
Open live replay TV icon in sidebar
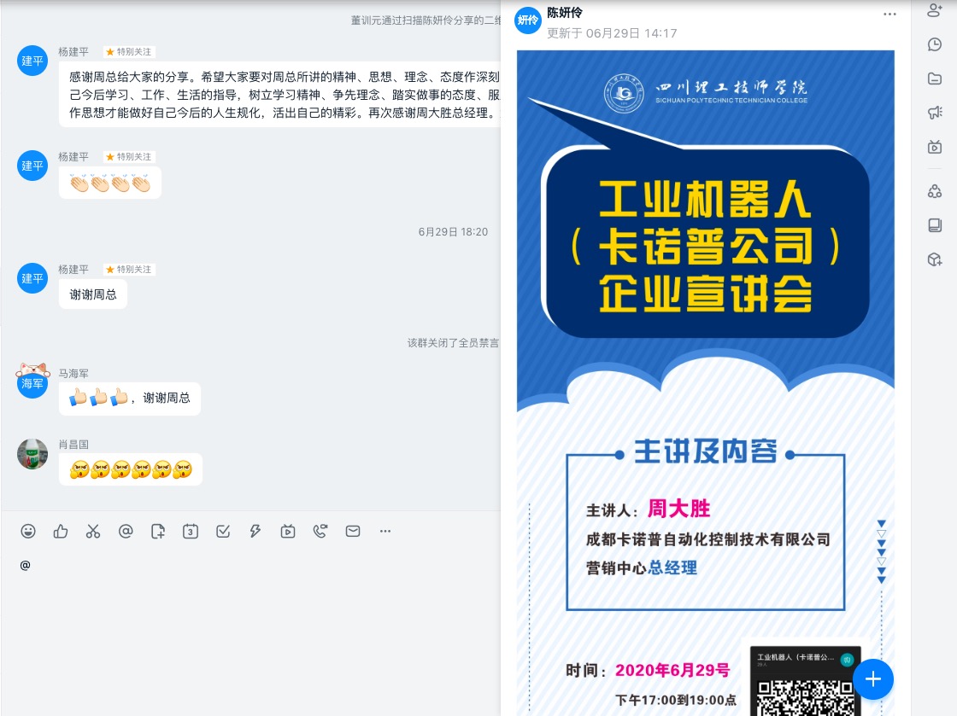coord(935,147)
